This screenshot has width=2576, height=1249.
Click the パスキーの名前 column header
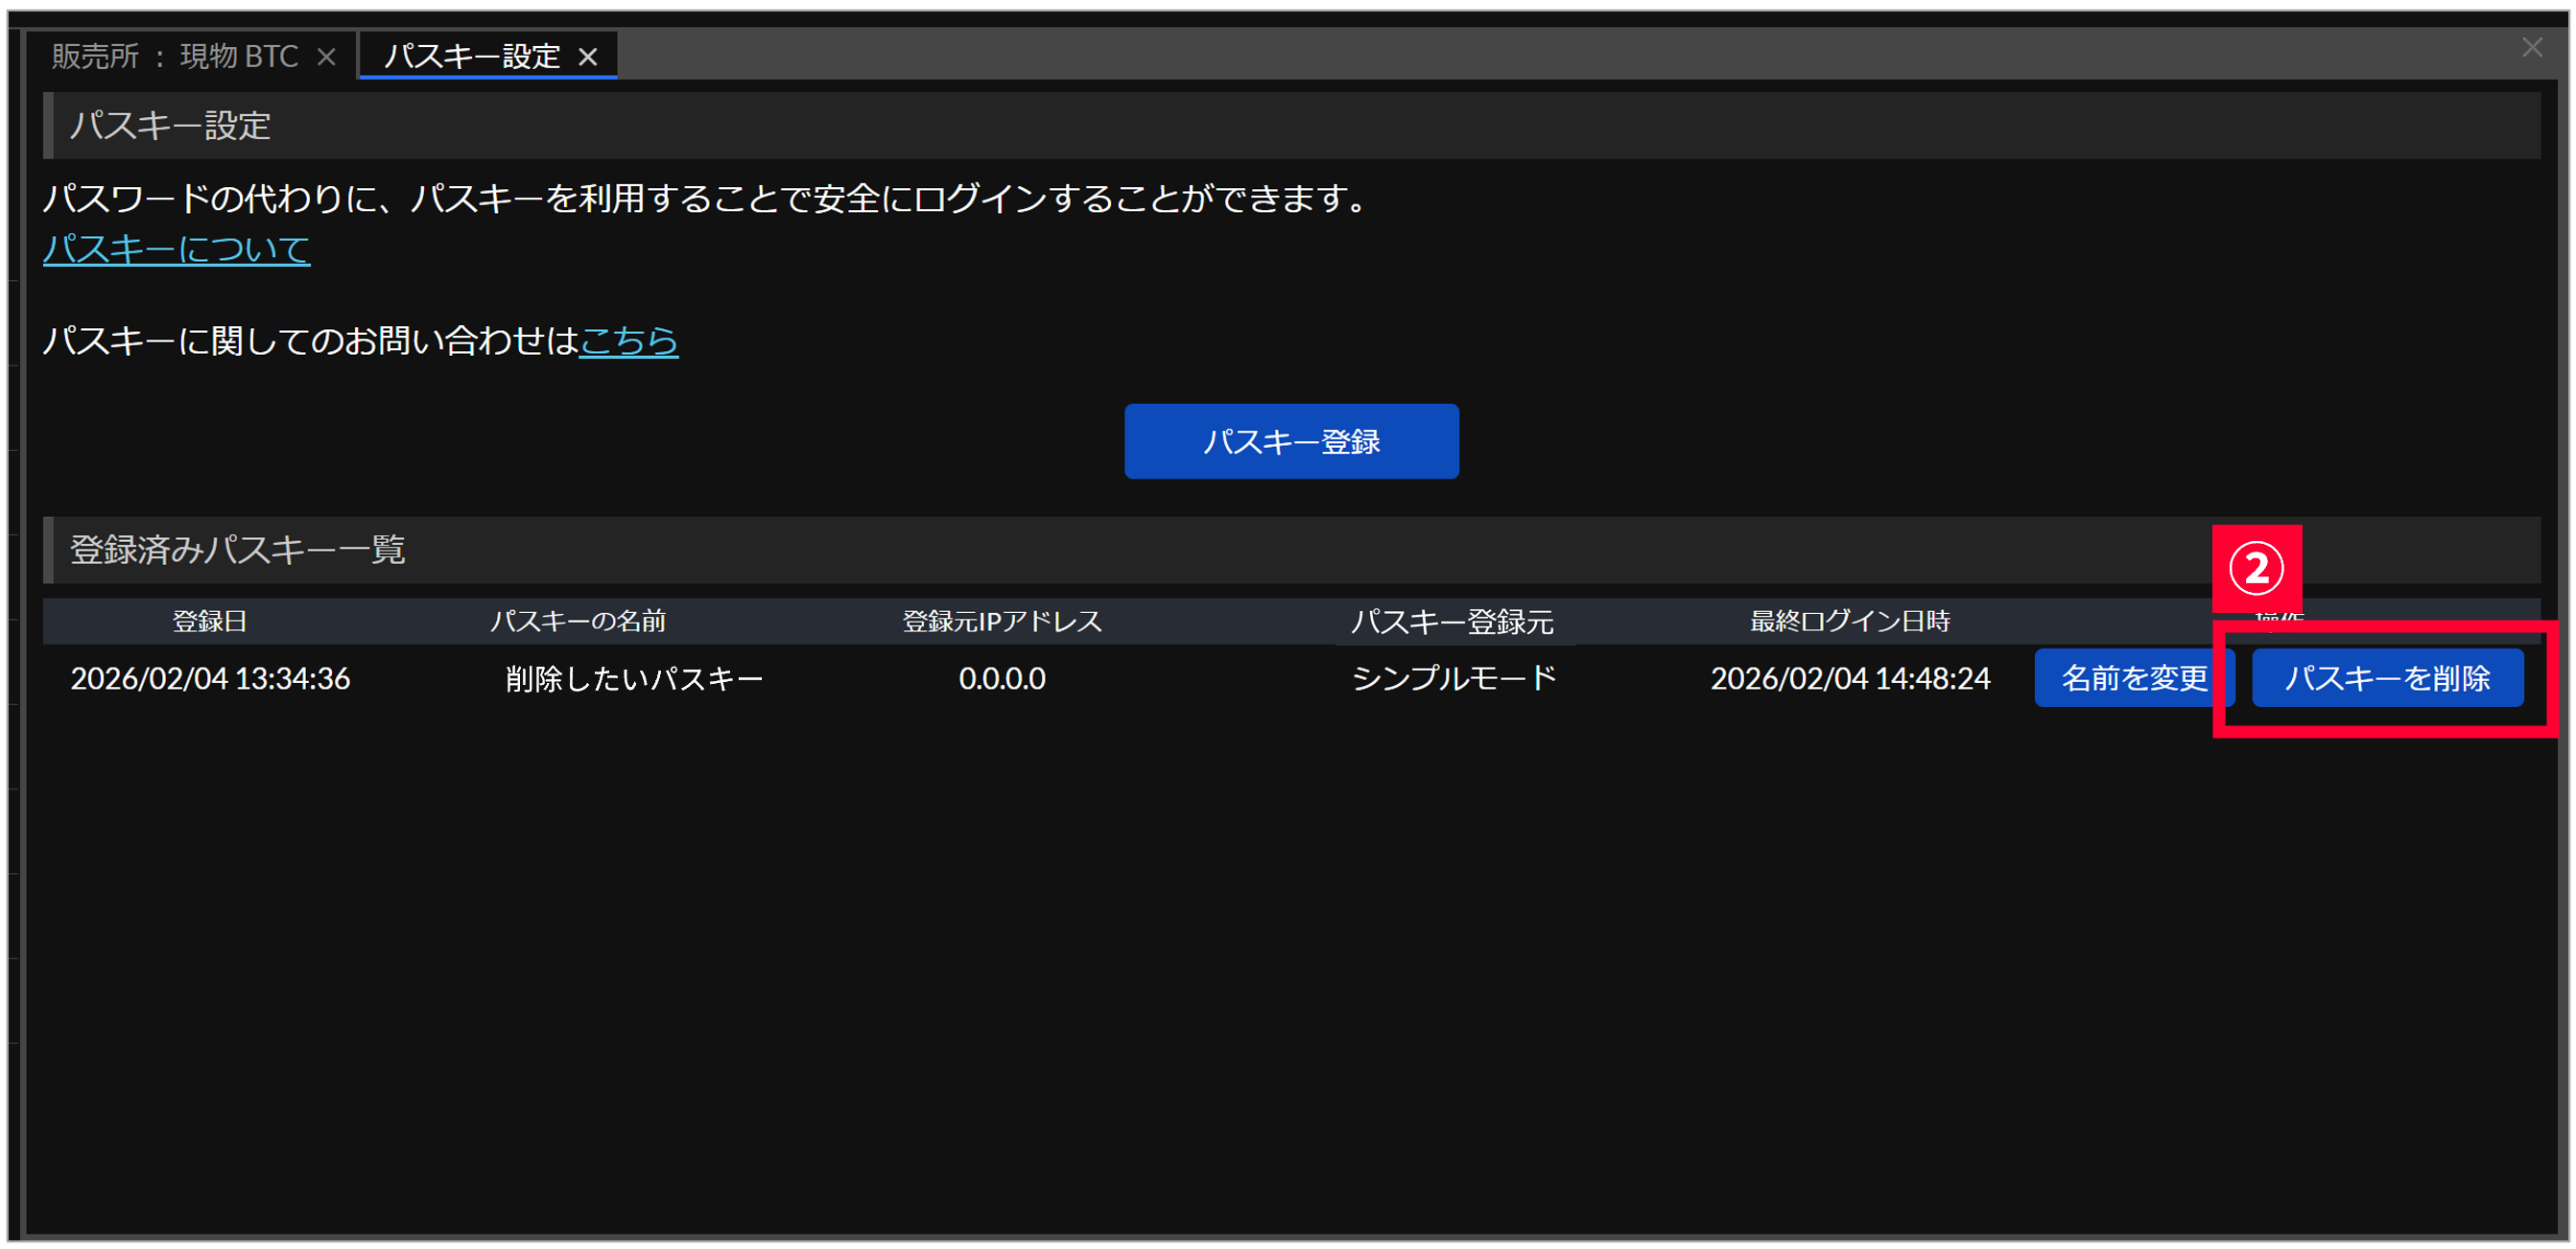pyautogui.click(x=577, y=621)
